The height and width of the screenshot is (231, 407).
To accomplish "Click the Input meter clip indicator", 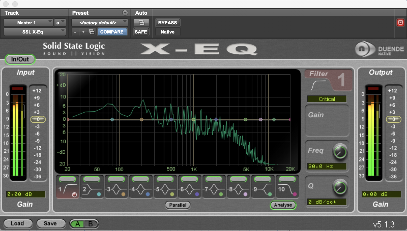I will [x=18, y=89].
